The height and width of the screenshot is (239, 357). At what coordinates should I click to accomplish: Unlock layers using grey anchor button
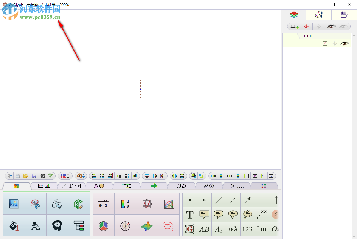tap(319, 27)
